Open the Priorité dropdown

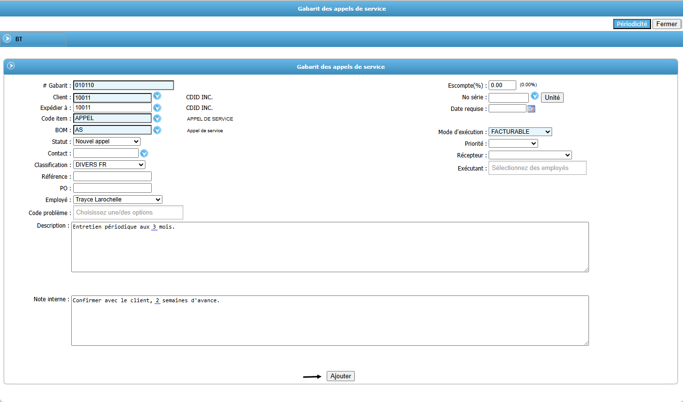pyautogui.click(x=513, y=143)
